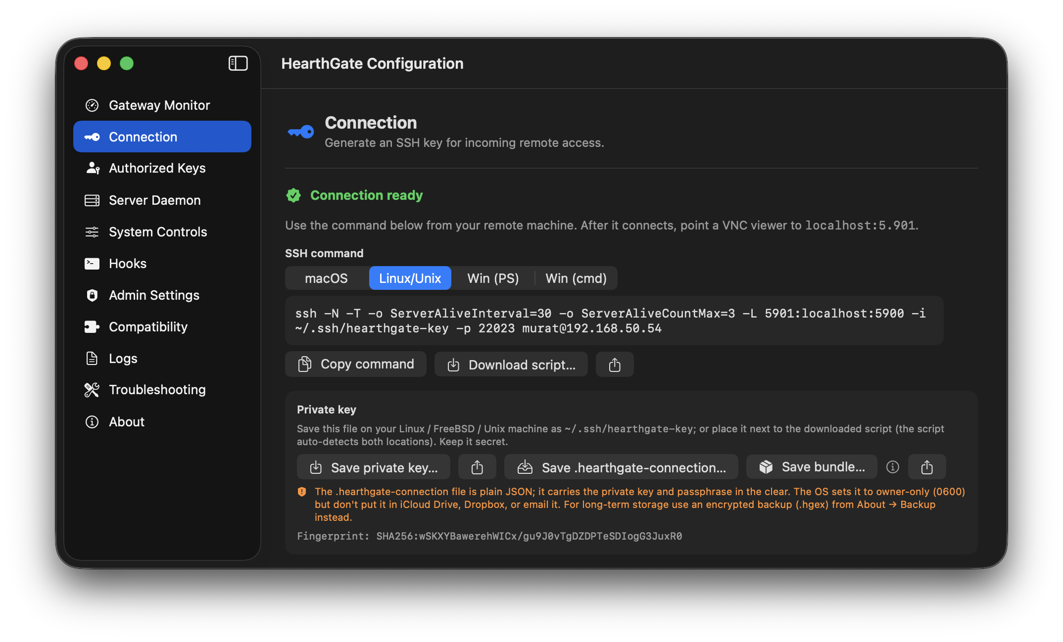
Task: Click the Authorized Keys person-key icon
Action: click(93, 168)
